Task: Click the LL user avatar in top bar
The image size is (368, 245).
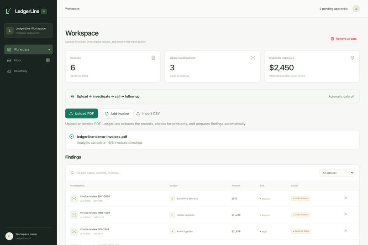Action: [356, 9]
